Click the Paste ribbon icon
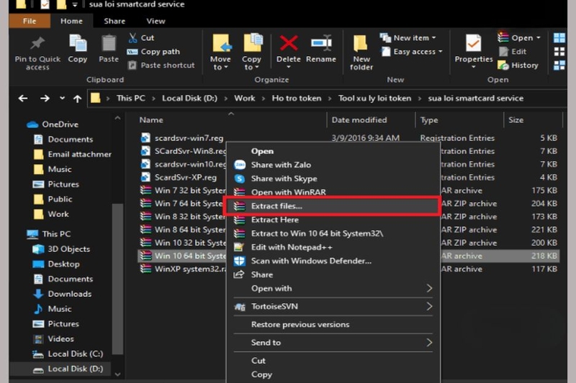576x383 pixels. 109,44
